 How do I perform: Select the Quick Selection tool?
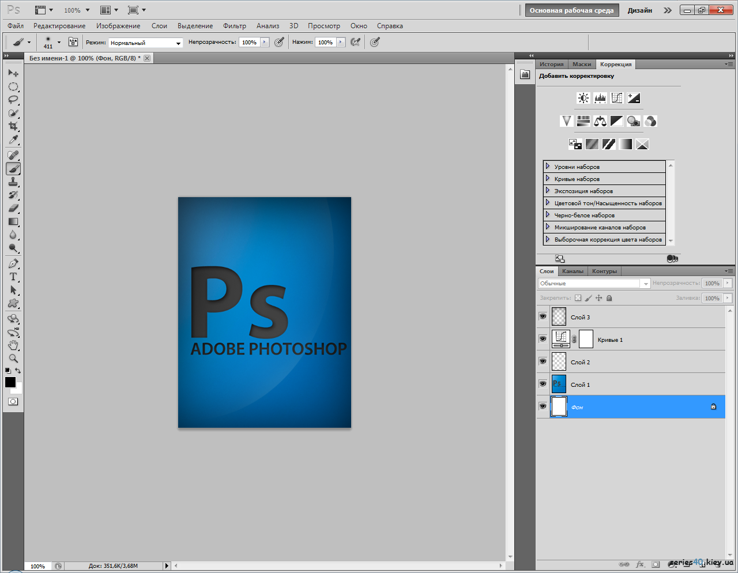click(x=13, y=113)
